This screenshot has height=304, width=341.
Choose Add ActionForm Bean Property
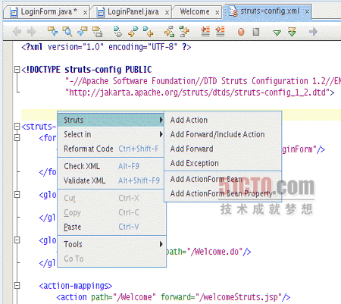(x=223, y=193)
